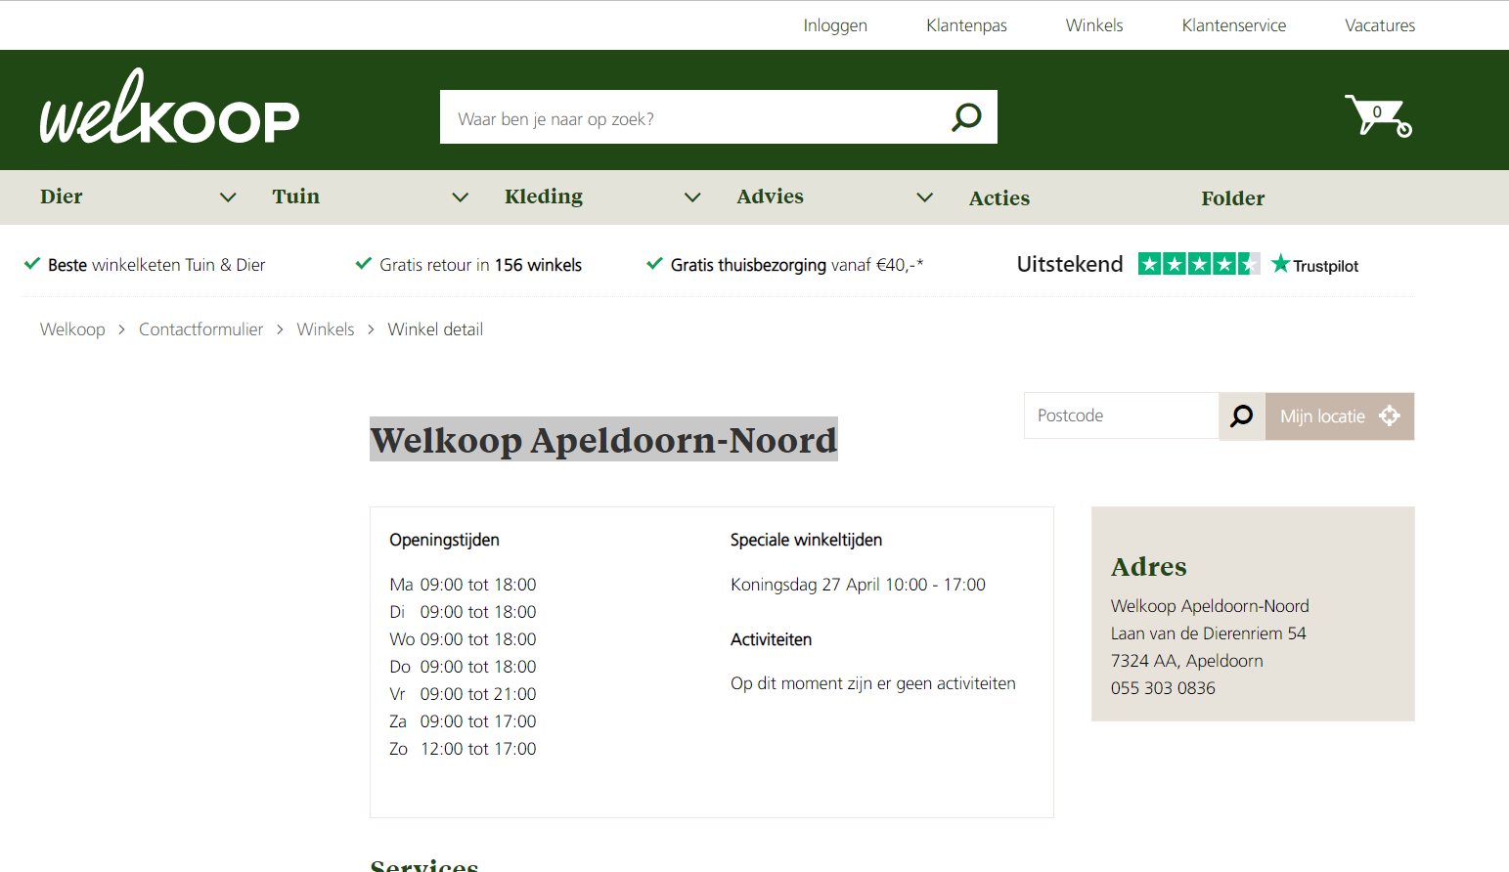Click the Gratis retour in 156 winkels text
This screenshot has height=872, width=1509.
coord(480,265)
